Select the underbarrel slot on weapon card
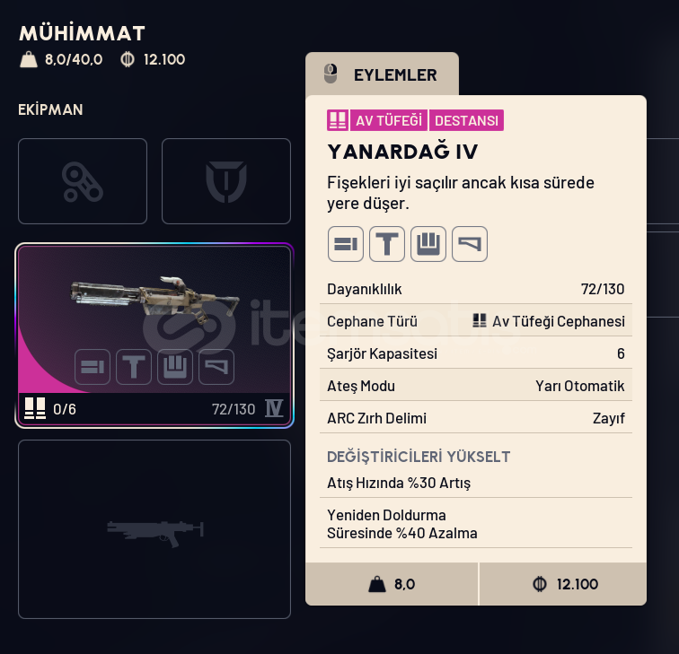This screenshot has height=654, width=679. pos(133,367)
